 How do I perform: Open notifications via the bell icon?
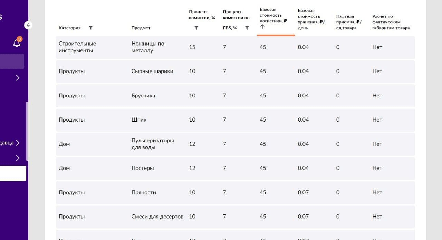(17, 43)
